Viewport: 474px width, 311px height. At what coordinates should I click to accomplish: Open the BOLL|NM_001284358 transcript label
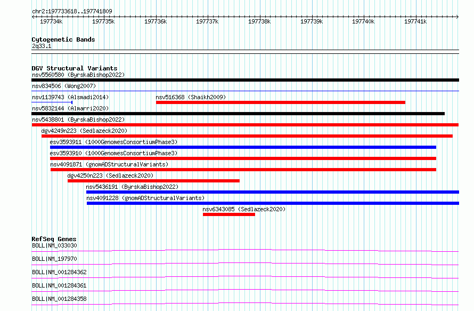pyautogui.click(x=59, y=299)
